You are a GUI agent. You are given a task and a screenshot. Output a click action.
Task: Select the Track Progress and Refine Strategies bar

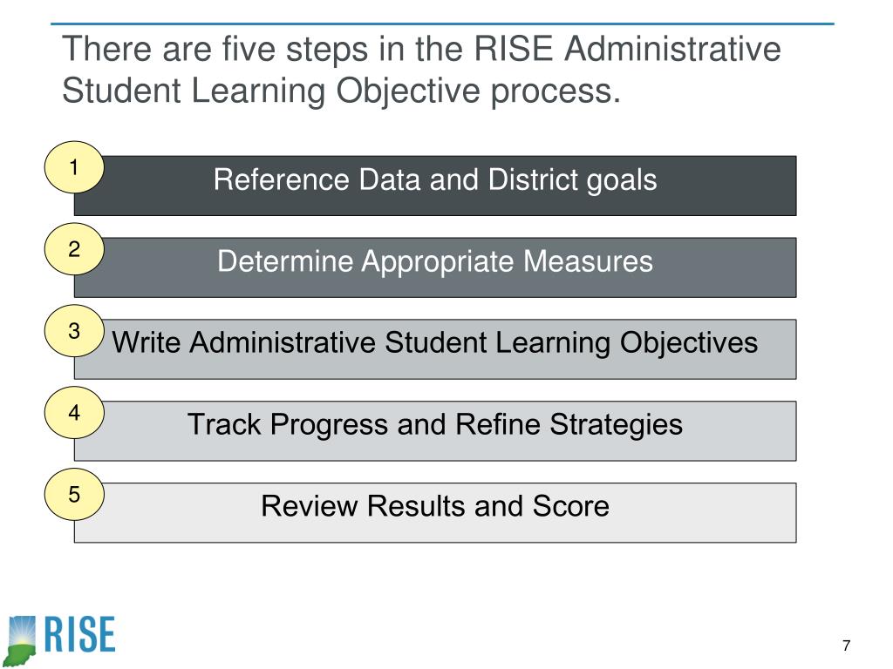click(435, 431)
